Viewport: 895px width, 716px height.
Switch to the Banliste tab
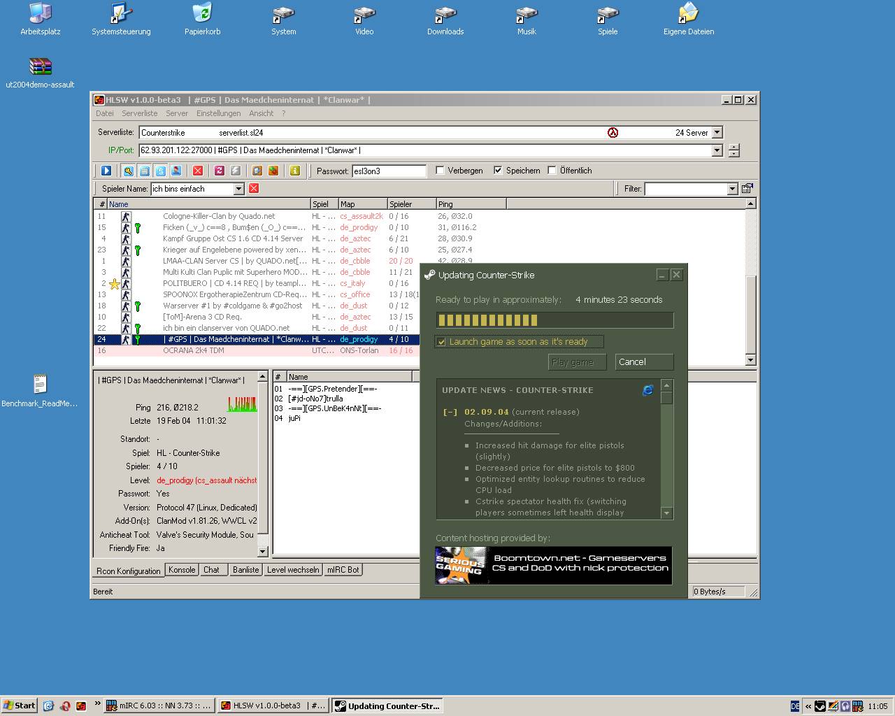point(245,570)
